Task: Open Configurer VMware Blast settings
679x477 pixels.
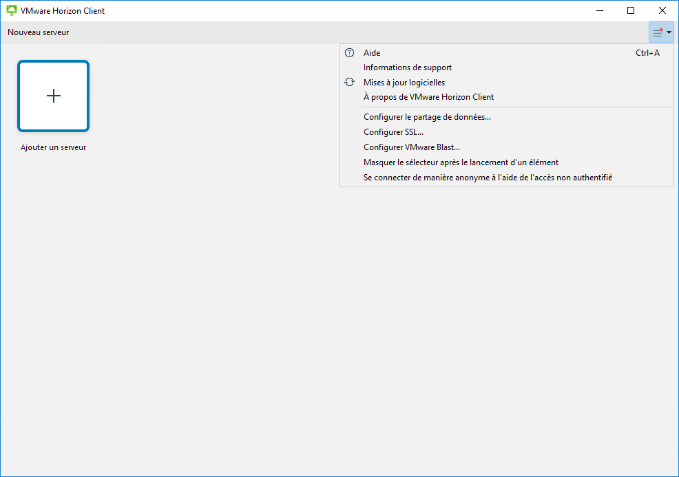Action: click(x=507, y=147)
